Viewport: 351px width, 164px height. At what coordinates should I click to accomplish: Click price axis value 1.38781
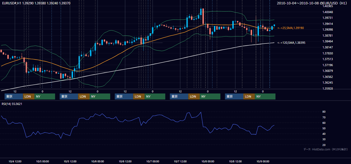click(328, 36)
